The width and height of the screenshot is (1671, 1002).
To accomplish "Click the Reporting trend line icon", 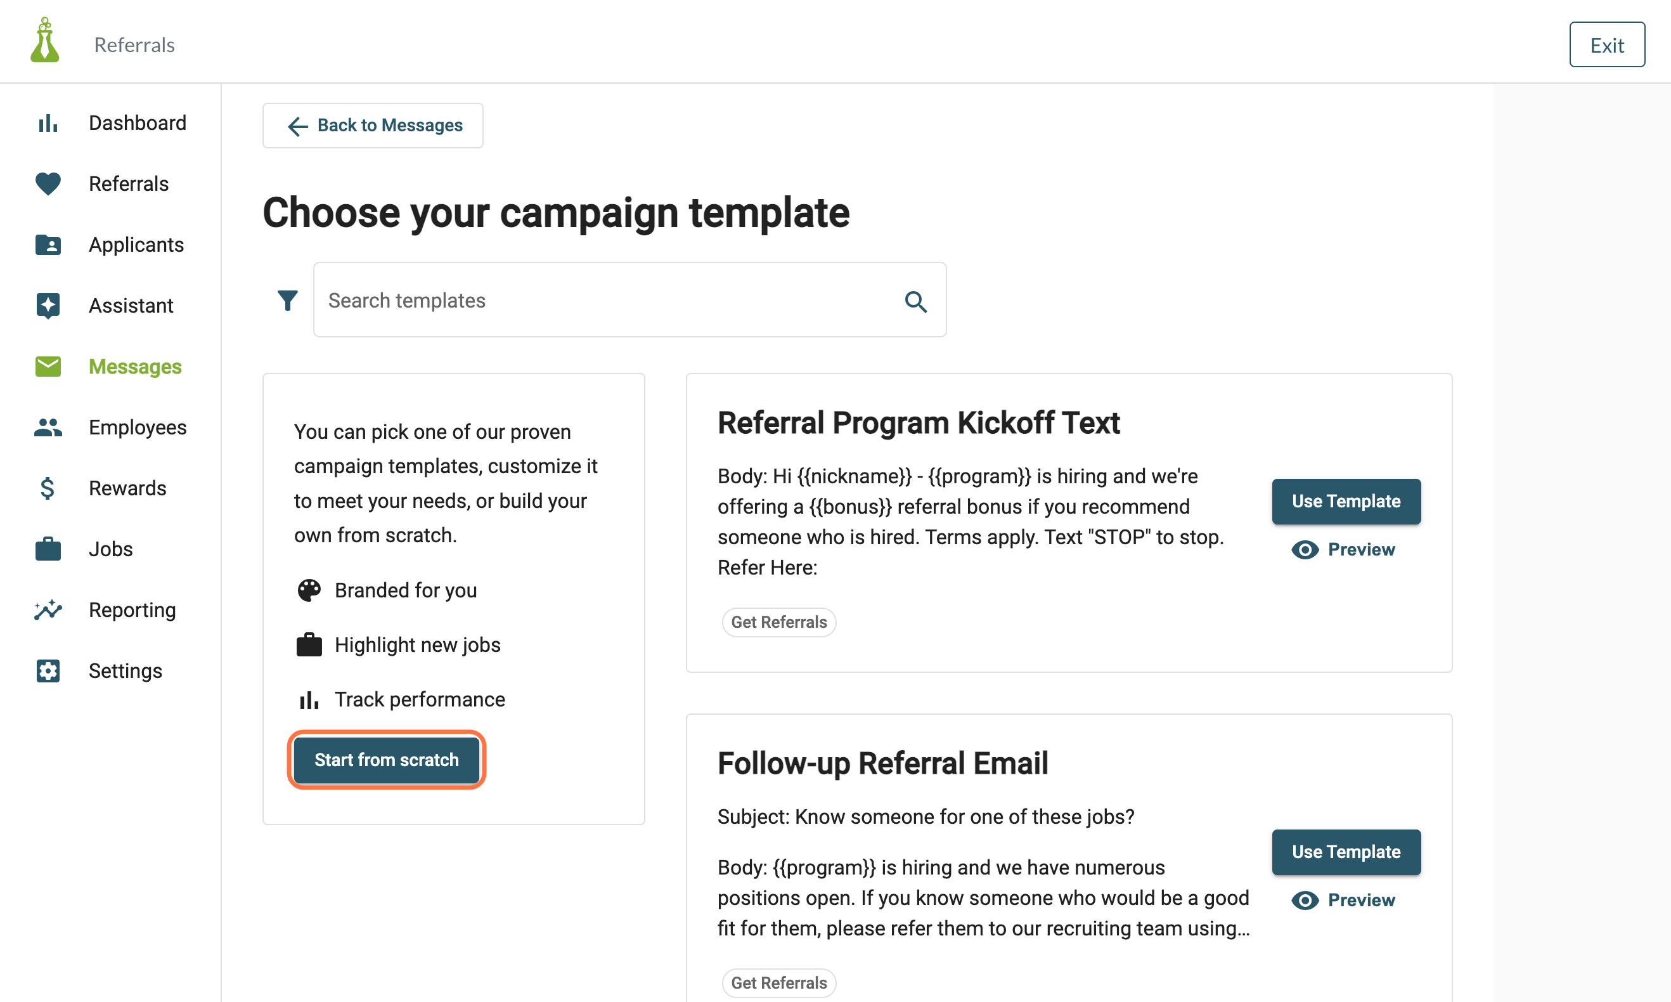I will pos(48,609).
